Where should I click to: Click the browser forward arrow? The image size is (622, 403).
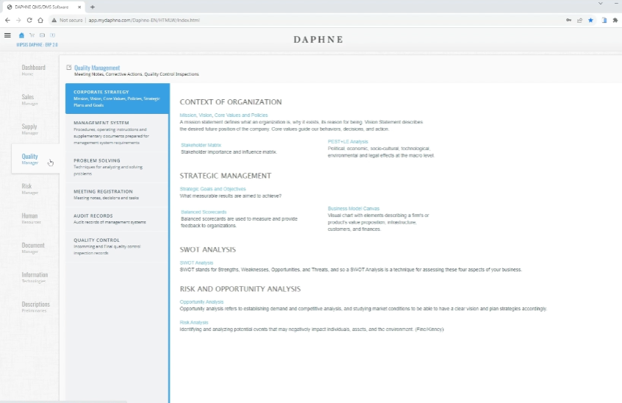(18, 21)
